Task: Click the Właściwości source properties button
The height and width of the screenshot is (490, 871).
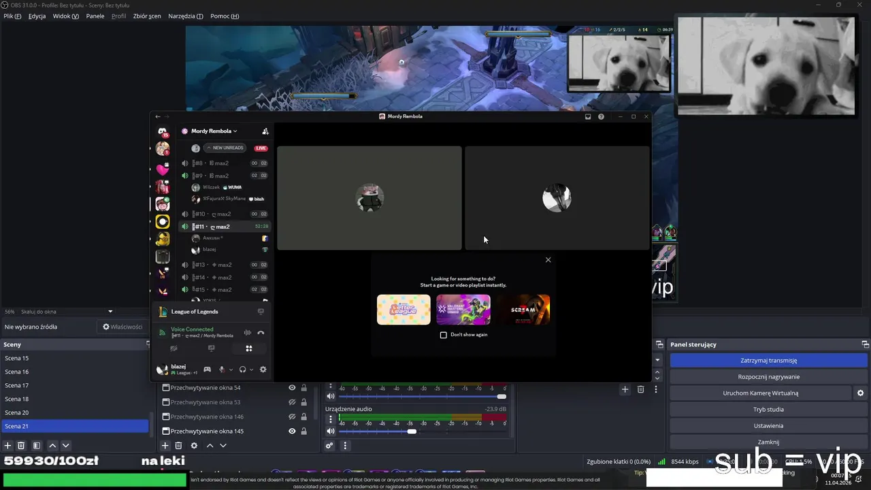Action: 123,327
